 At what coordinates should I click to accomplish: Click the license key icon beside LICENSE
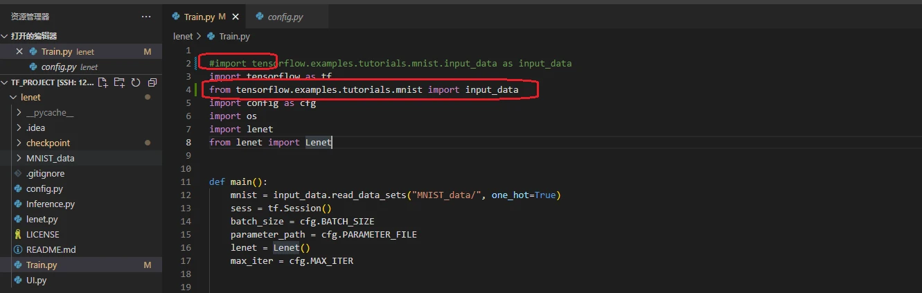click(x=18, y=235)
